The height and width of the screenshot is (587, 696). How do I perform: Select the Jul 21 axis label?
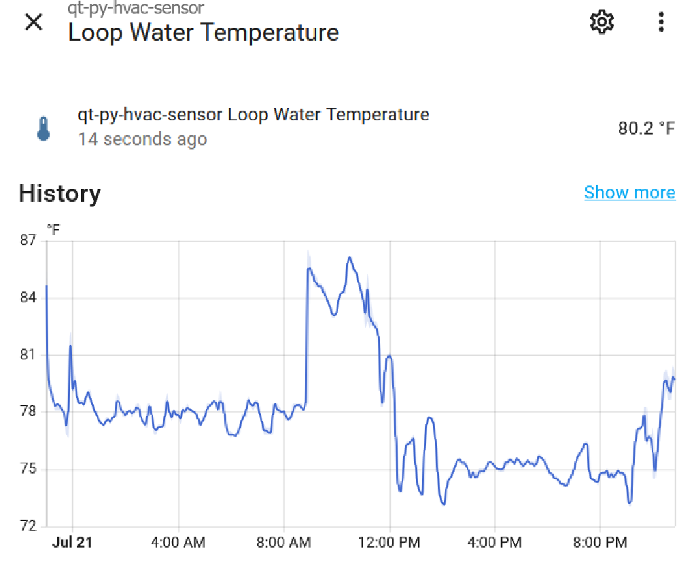[x=72, y=542]
